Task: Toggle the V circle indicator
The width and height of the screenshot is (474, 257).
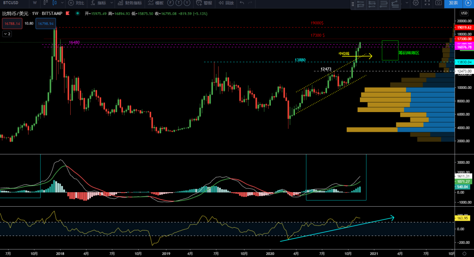Action: 187,3
